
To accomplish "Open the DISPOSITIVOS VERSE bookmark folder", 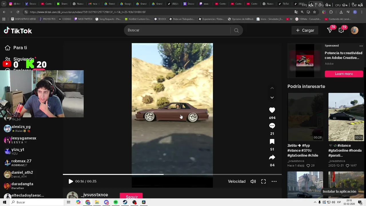I will [23, 19].
